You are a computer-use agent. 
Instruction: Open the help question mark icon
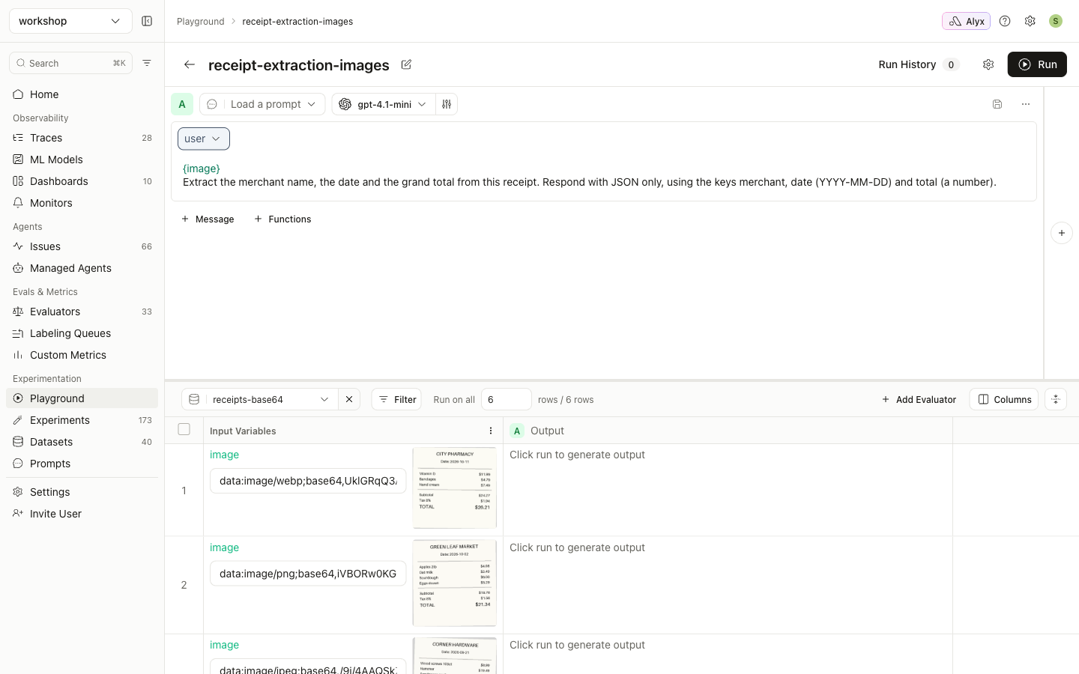point(1005,21)
